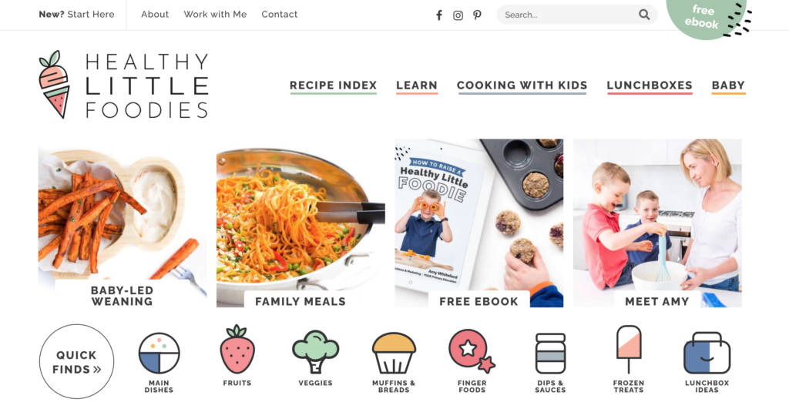Open the Instagram social icon
Viewport: 789px width, 409px height.
tap(458, 15)
